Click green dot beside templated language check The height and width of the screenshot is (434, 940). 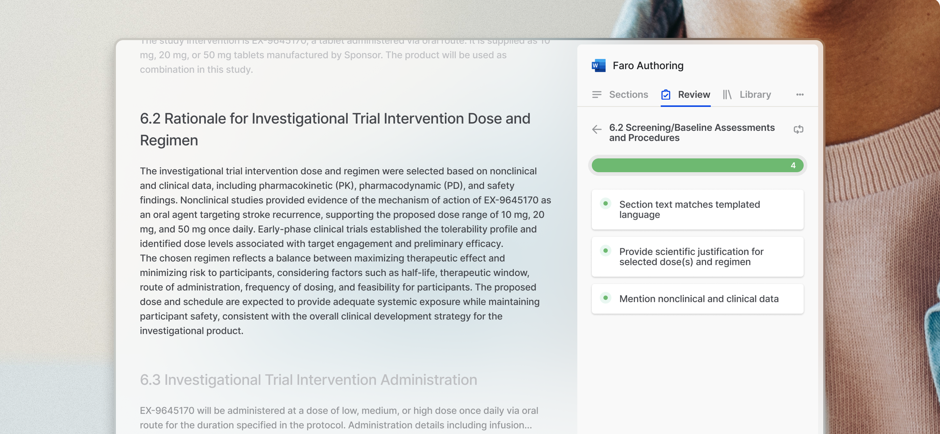tap(605, 204)
